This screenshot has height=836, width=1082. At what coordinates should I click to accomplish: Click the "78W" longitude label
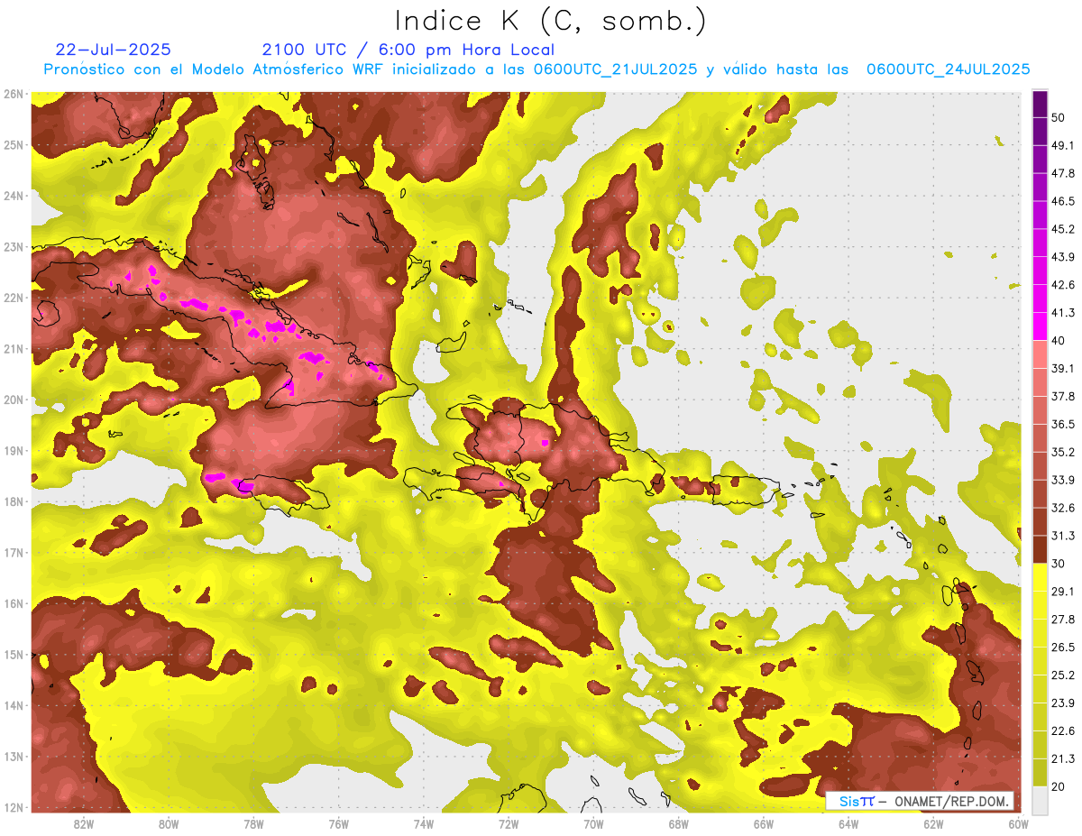tap(253, 824)
